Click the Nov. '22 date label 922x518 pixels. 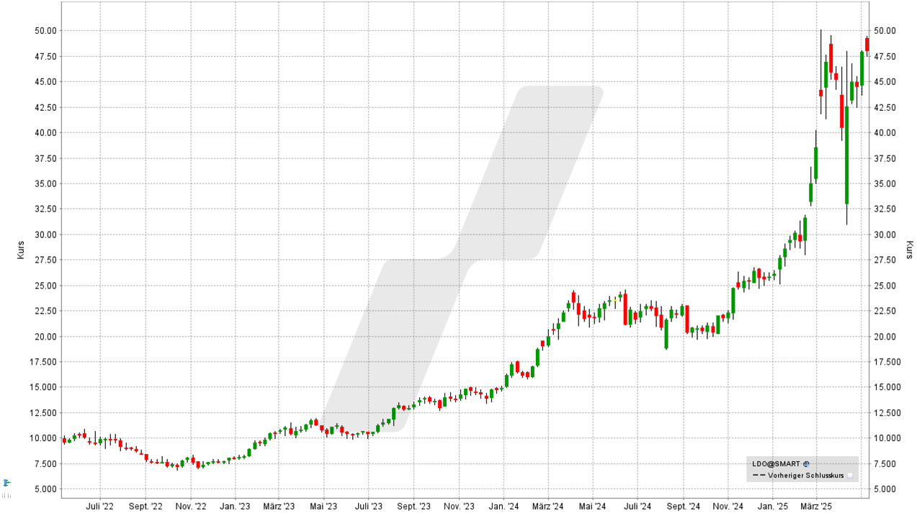[192, 506]
